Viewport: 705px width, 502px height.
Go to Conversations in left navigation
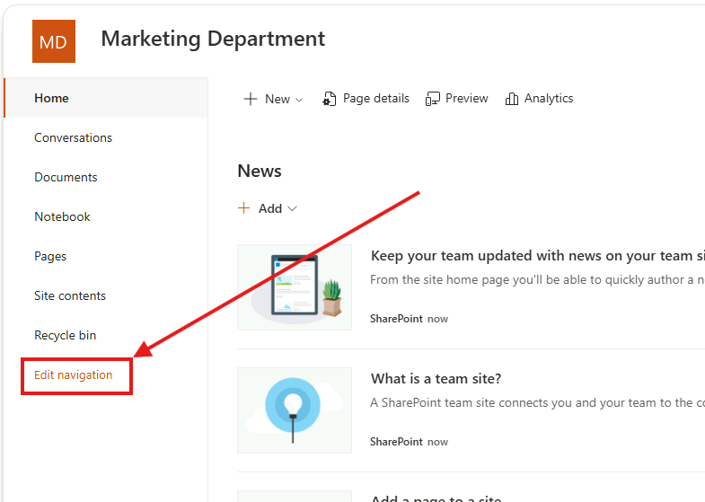pyautogui.click(x=74, y=137)
